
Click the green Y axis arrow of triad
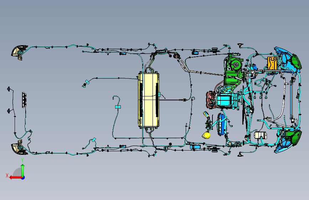[23, 170]
